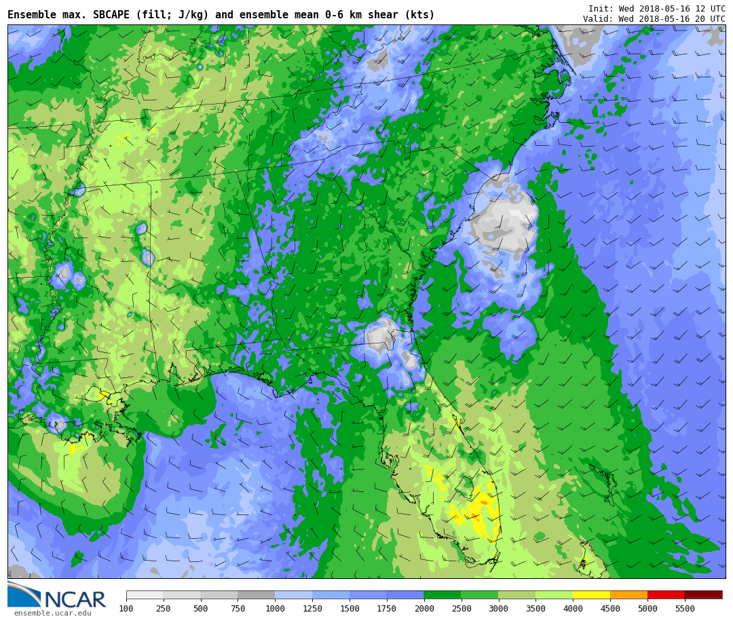Pick the dark gray 750–1000 legend swatch

[x=256, y=595]
